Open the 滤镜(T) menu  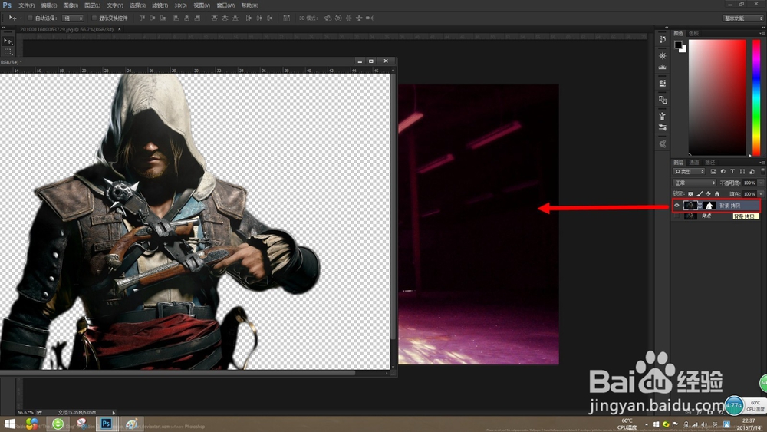160,5
